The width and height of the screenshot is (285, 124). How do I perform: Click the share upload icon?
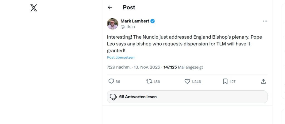pos(263,81)
